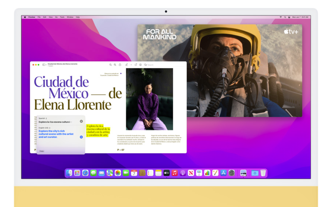Image resolution: width=320 pixels, height=207 pixels.
Task: Open the File menu
Action: point(39,17)
